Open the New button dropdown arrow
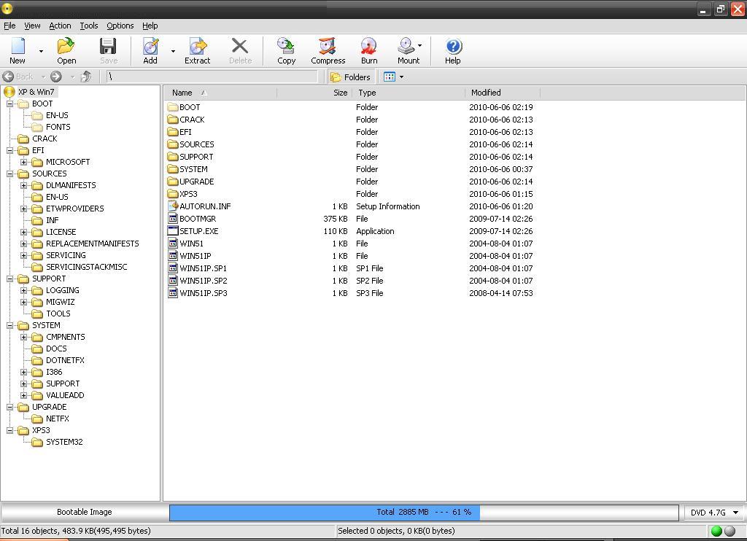Image resolution: width=747 pixels, height=541 pixels. click(x=41, y=51)
